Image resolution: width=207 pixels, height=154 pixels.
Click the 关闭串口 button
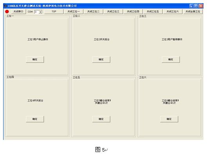tap(18, 11)
